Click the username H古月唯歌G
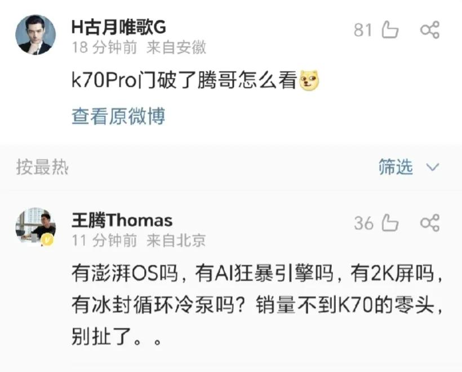Screen dimensions: 462x372 (119, 27)
